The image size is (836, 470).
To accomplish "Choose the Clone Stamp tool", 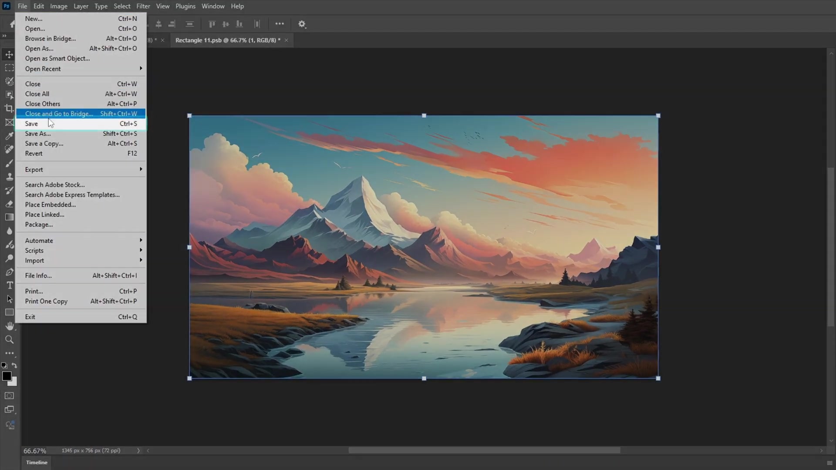I will tap(9, 177).
